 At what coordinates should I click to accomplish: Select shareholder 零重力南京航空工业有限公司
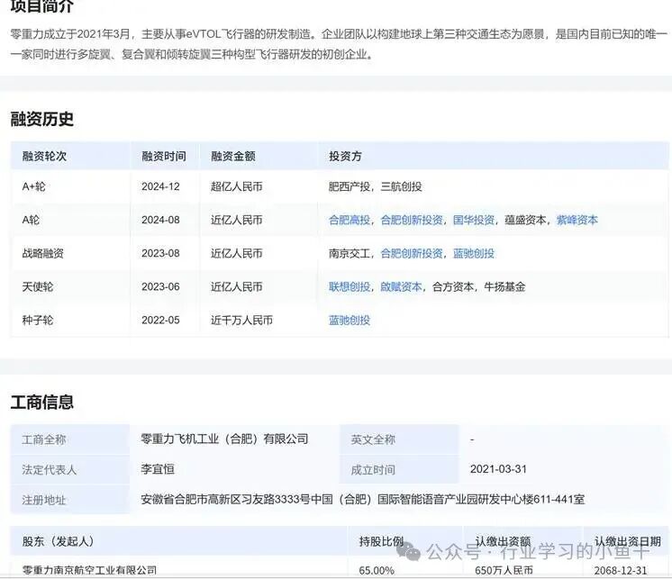coord(89,570)
